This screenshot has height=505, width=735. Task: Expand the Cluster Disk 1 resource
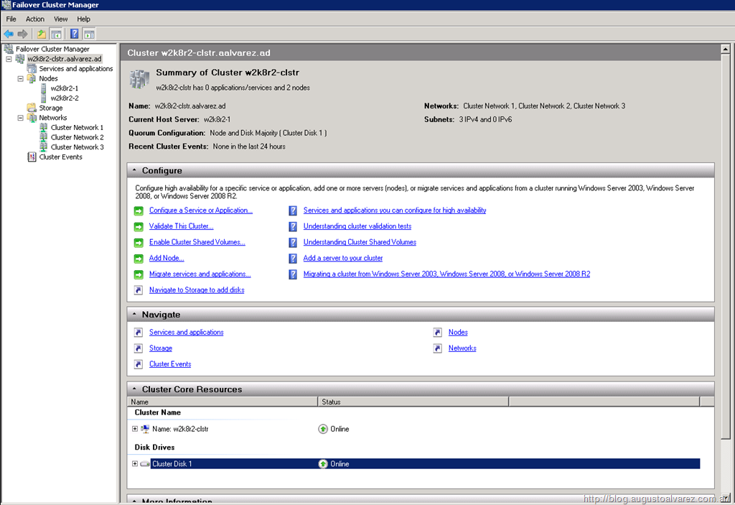135,464
